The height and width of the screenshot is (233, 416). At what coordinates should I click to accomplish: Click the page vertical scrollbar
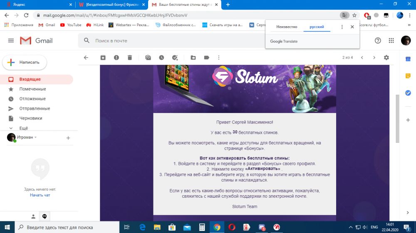tap(397, 119)
